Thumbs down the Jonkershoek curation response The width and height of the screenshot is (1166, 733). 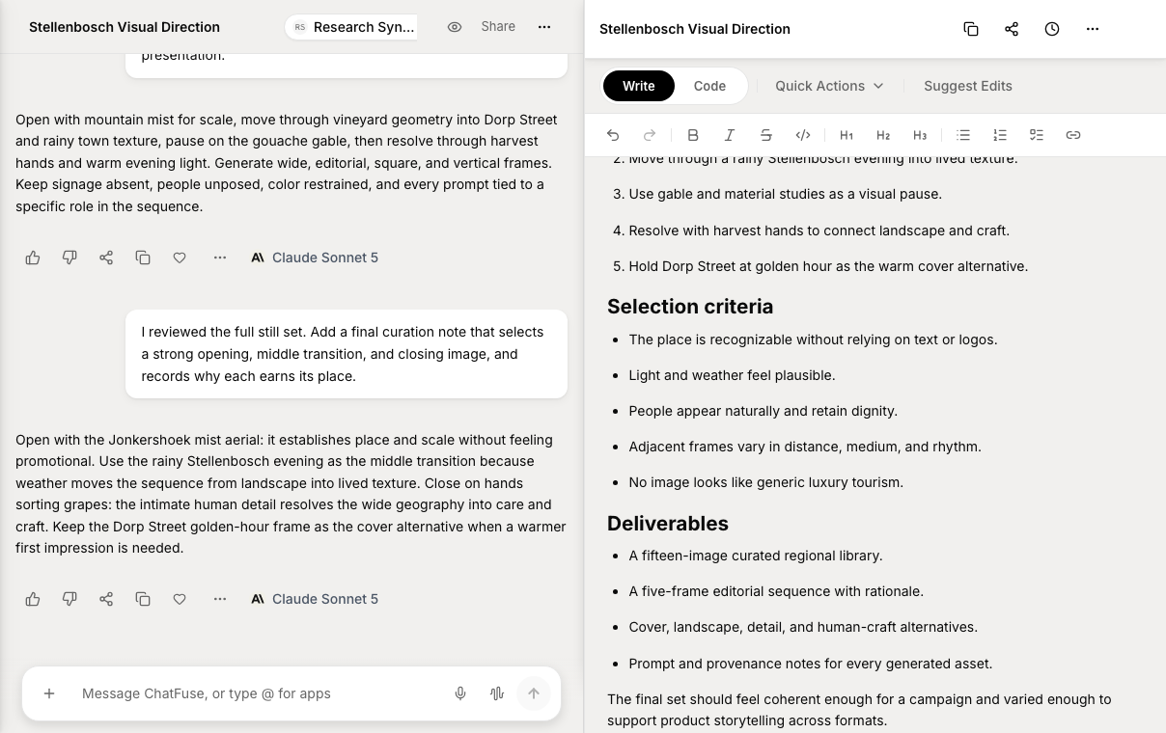pyautogui.click(x=69, y=599)
